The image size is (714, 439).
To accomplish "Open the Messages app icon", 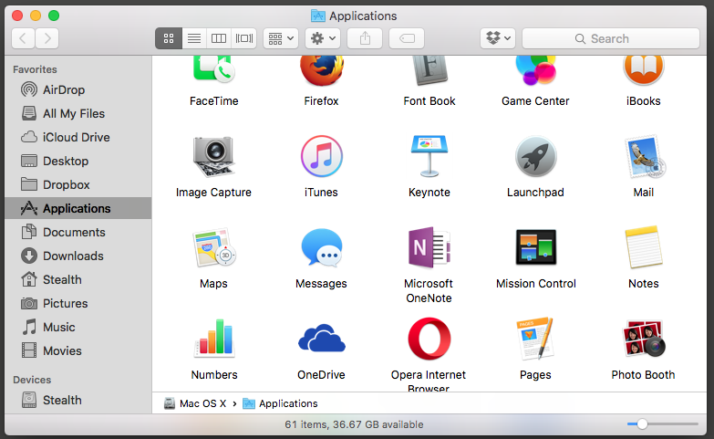I will (x=321, y=247).
